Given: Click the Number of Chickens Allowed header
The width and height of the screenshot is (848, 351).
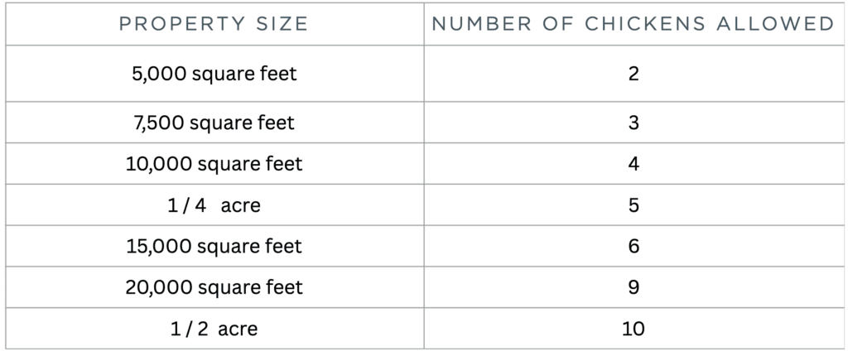Looking at the screenshot, I should [634, 24].
